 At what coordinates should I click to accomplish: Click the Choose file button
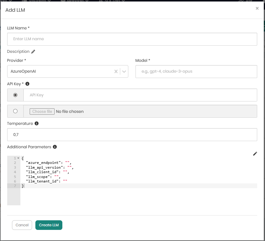(x=42, y=111)
